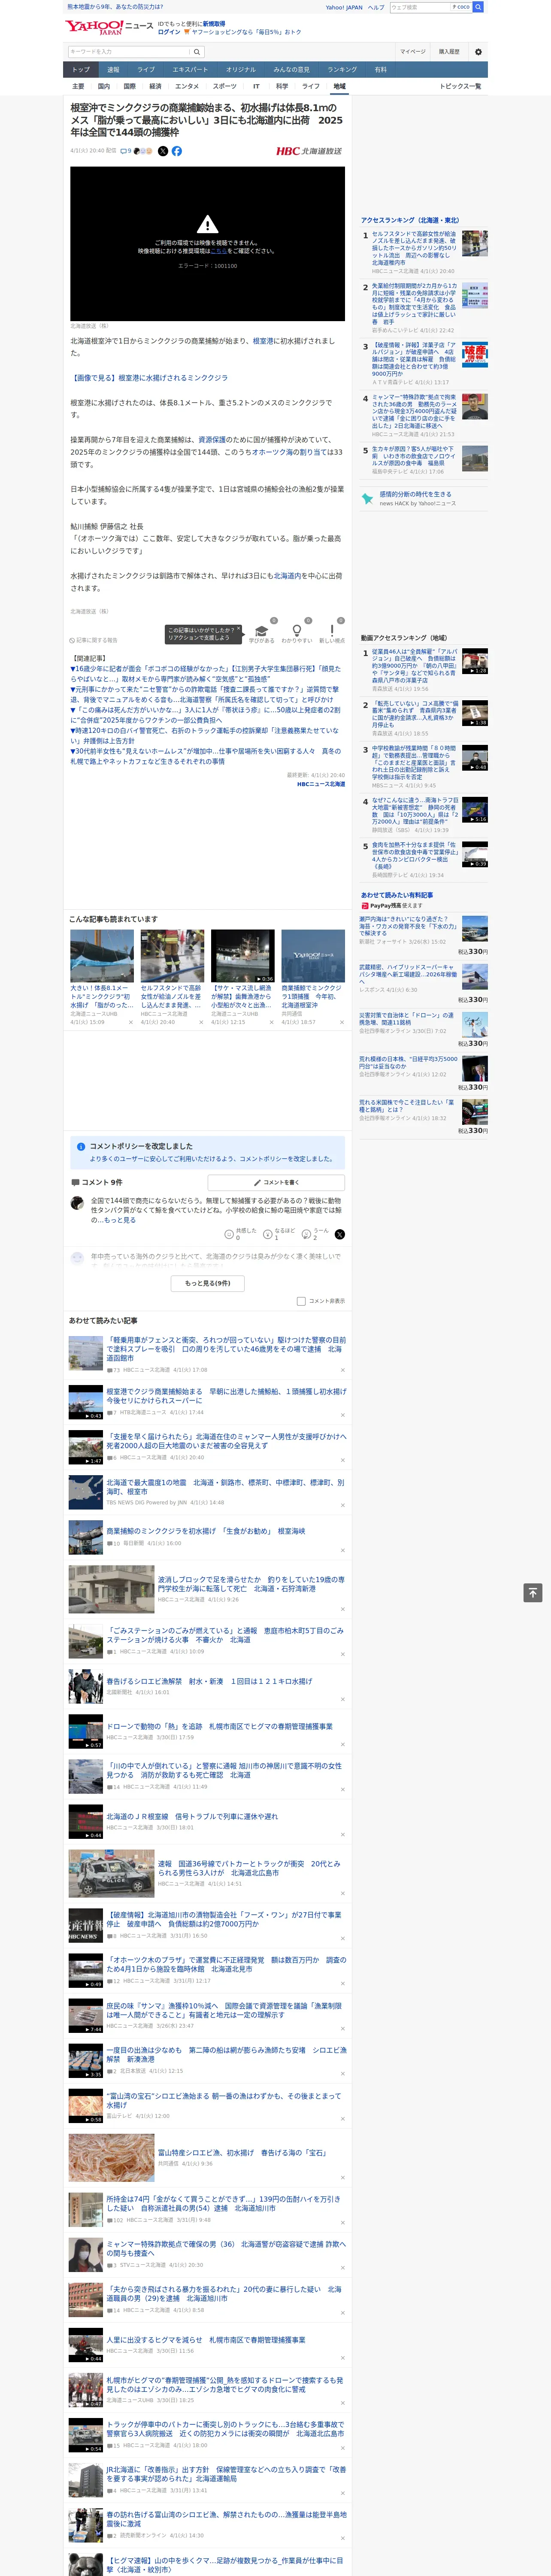The height and width of the screenshot is (2576, 551).
Task: Click the HBC 北海道放送 logo
Action: (309, 151)
